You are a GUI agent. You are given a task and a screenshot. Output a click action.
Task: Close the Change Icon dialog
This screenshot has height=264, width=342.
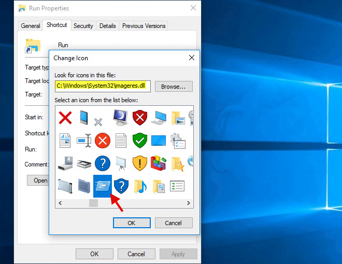[x=192, y=58]
